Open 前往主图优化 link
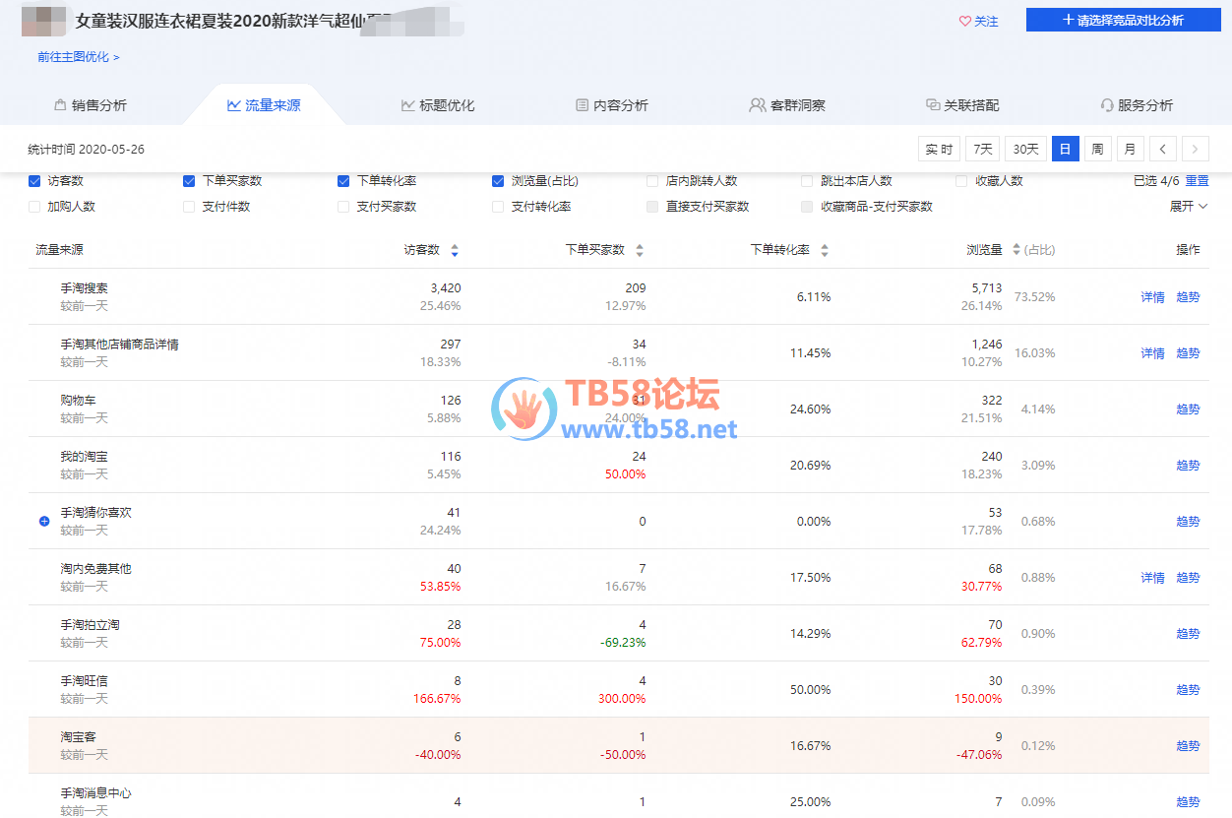 coord(79,57)
